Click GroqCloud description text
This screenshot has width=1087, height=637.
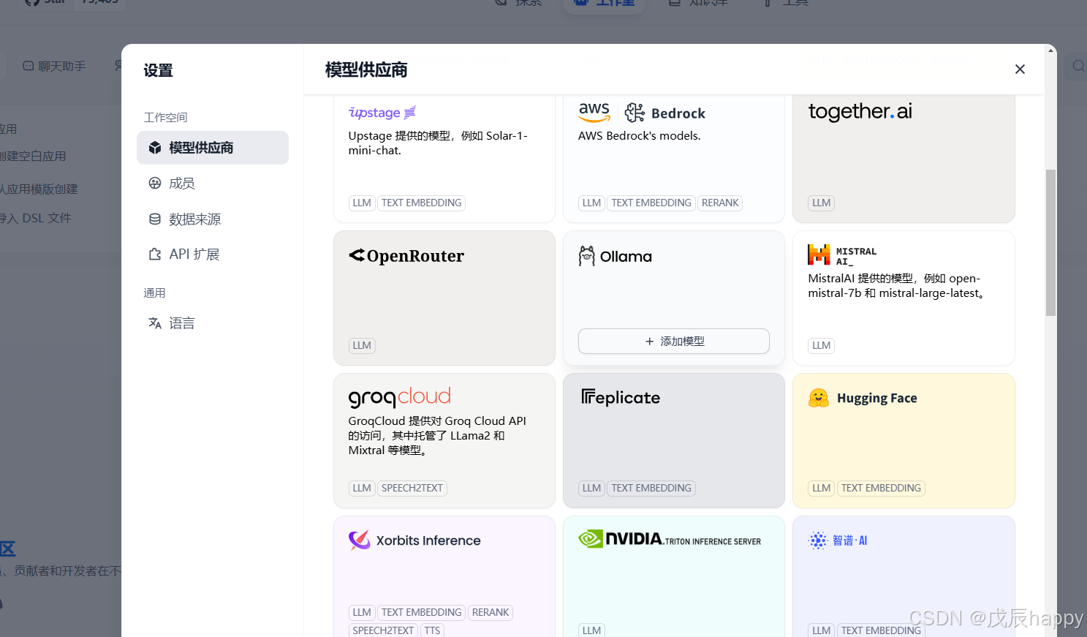click(x=437, y=436)
